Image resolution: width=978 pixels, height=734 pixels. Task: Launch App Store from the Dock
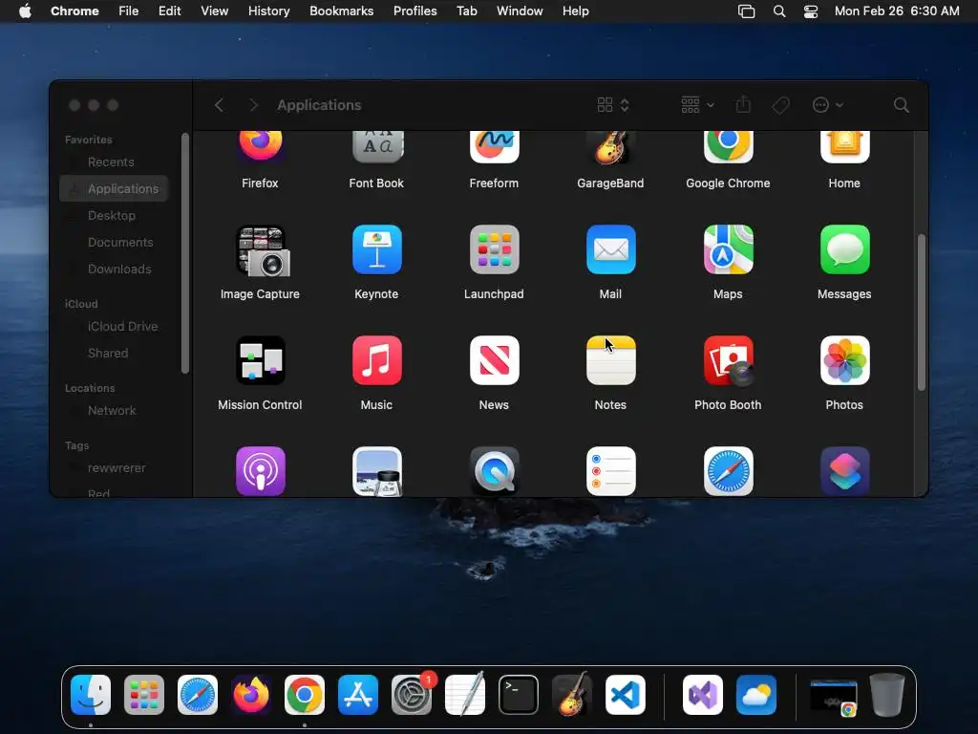point(358,695)
